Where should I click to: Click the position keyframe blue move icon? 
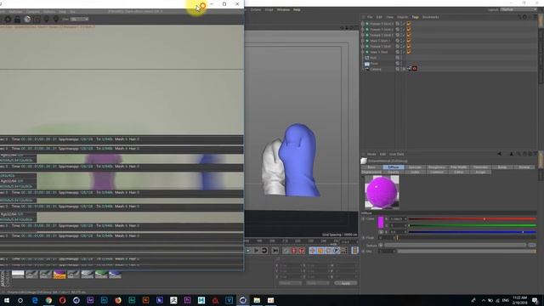pyautogui.click(x=312, y=250)
